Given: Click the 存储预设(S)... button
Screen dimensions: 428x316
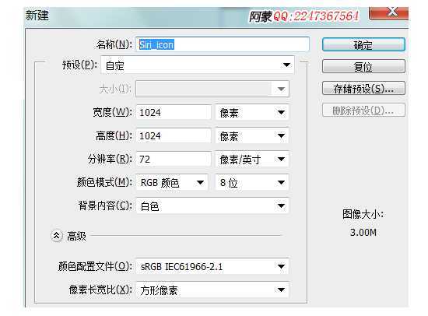Looking at the screenshot, I should (363, 88).
